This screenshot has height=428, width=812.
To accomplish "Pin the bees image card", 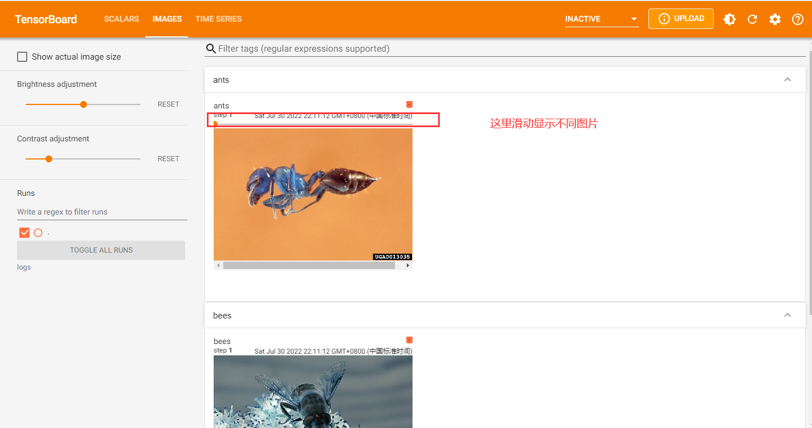I will click(409, 339).
